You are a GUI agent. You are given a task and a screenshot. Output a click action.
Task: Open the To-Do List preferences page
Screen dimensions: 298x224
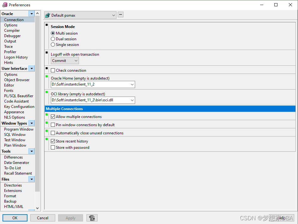pos(13,168)
